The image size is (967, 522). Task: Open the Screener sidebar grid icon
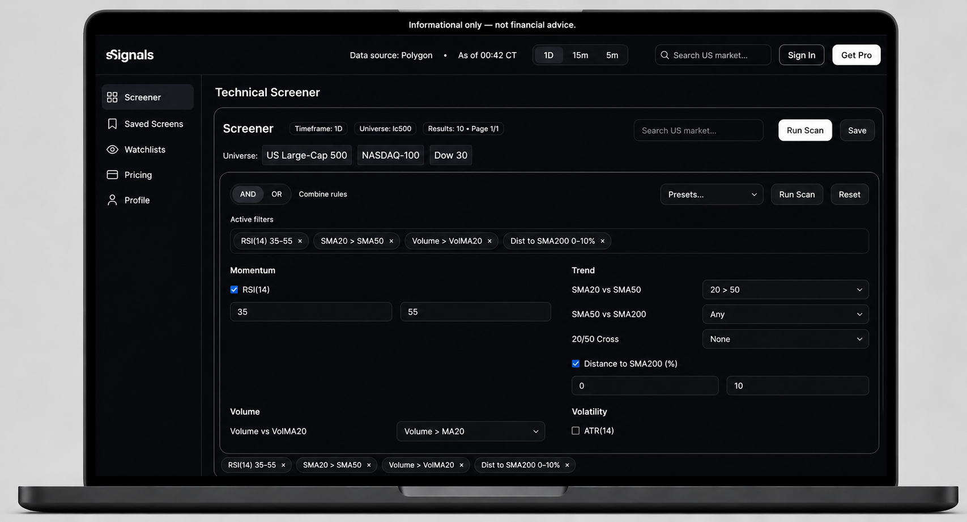tap(112, 97)
